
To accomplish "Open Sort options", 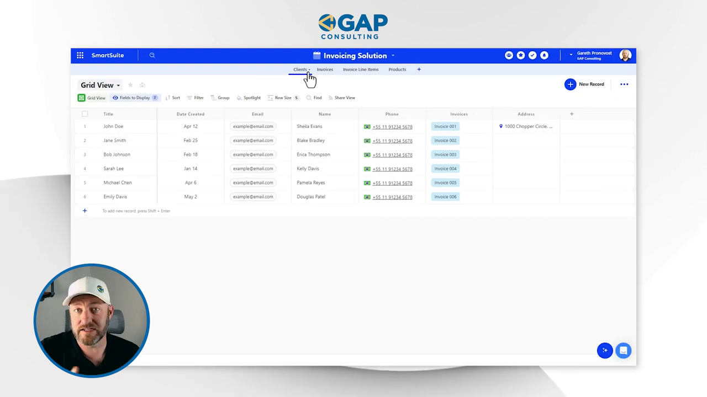I will [x=173, y=98].
